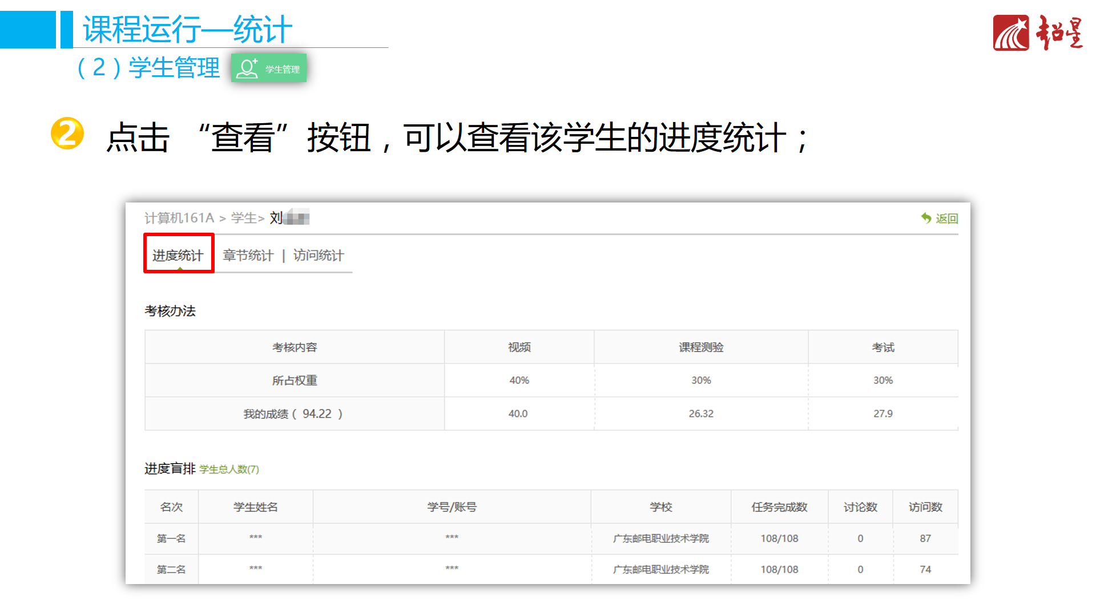Click the 我的成绩 94.22 cell
This screenshot has width=1096, height=616.
pos(293,414)
